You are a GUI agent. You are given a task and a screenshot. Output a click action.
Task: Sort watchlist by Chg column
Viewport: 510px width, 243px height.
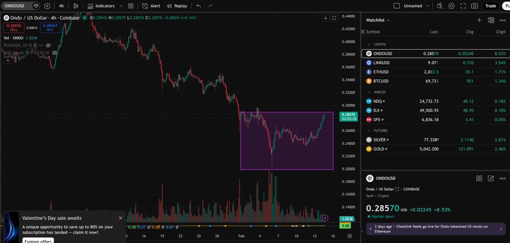tap(470, 32)
